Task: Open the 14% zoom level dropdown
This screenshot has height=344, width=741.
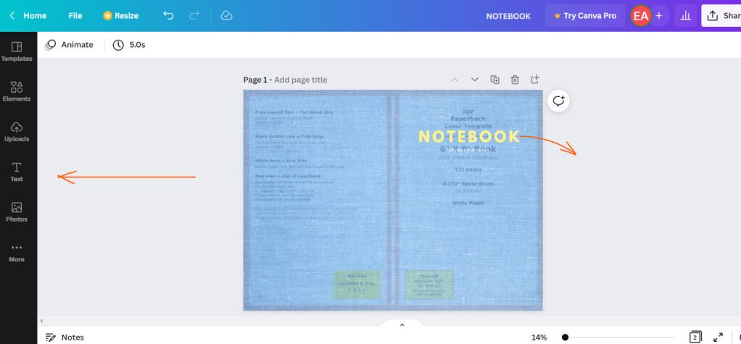Action: 539,337
